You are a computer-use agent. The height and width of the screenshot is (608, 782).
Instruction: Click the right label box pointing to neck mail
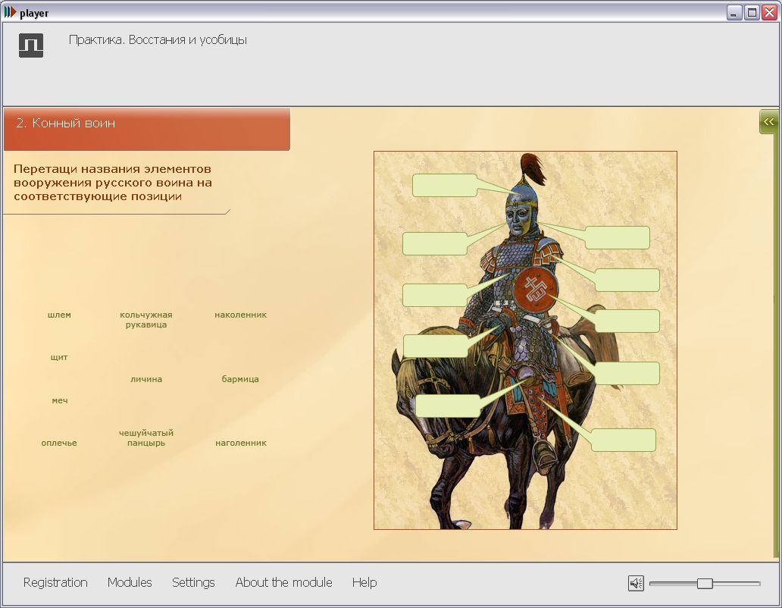[618, 237]
